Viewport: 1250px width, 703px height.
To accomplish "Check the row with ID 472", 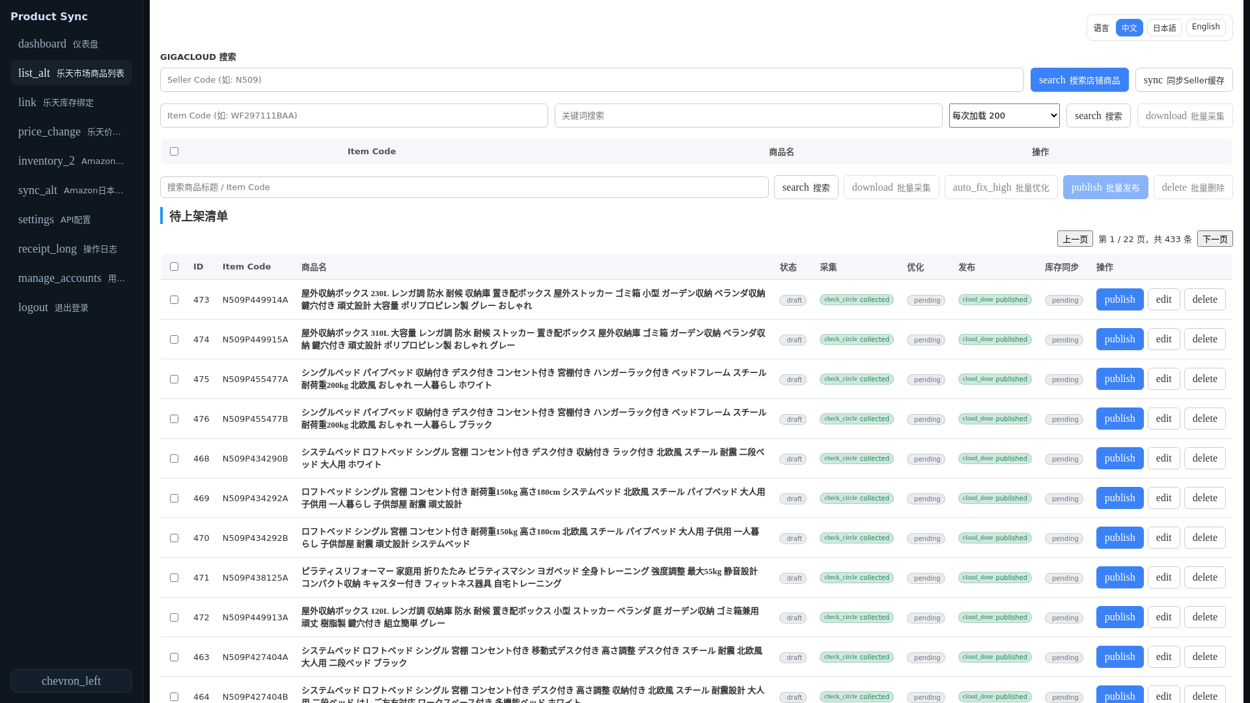I will click(x=174, y=617).
